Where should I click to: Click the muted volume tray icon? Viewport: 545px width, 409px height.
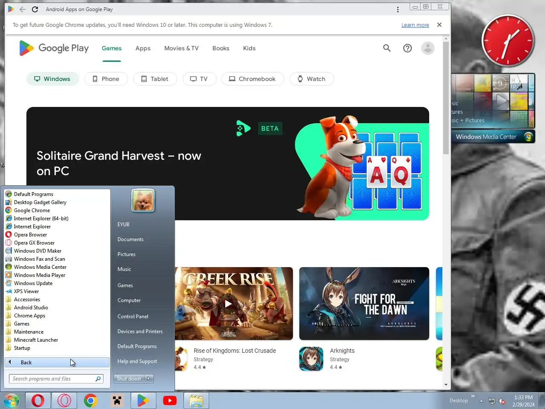502,401
